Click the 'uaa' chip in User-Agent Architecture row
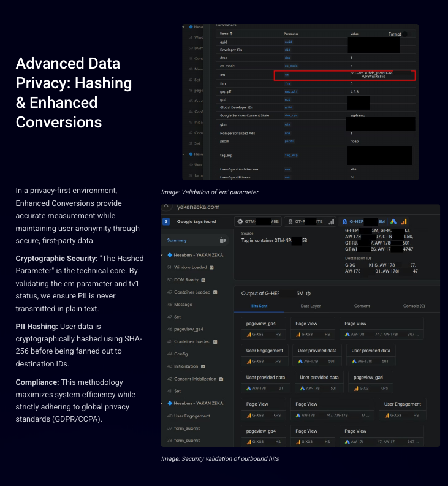 pyautogui.click(x=287, y=169)
